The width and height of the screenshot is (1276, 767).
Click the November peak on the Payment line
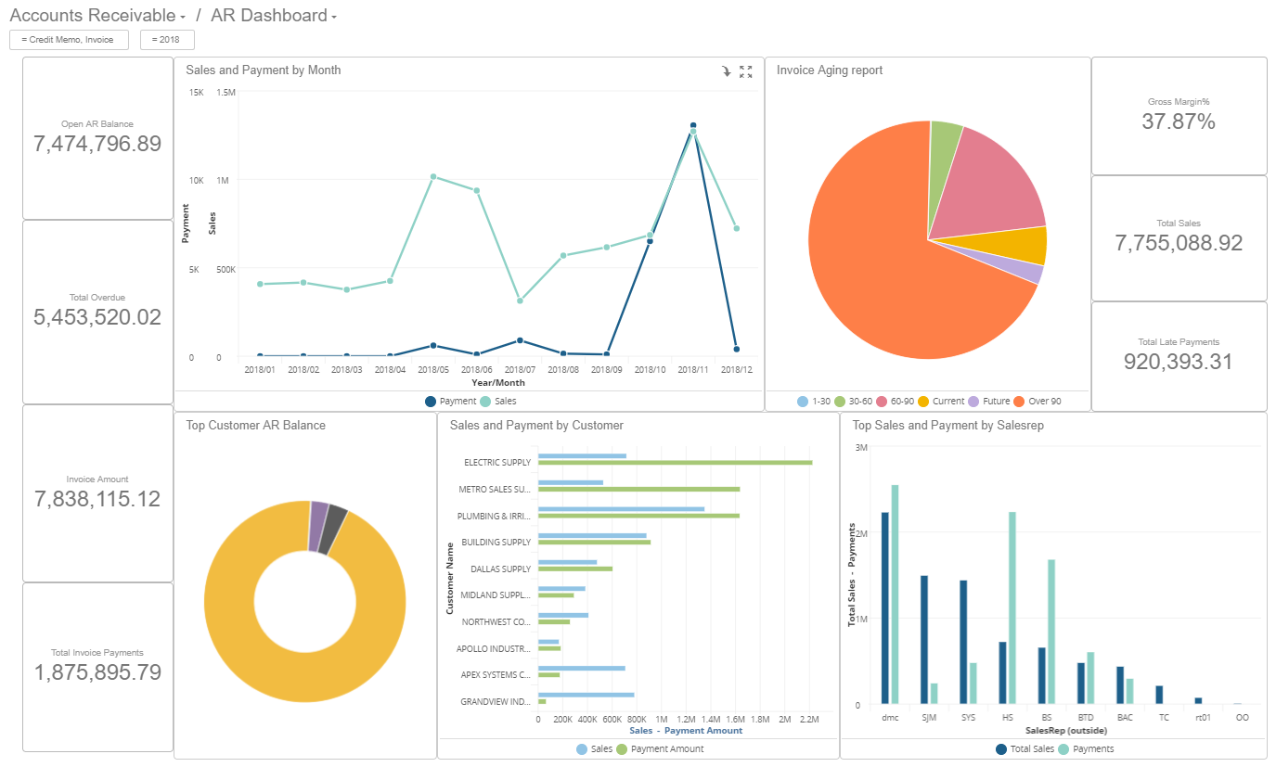(x=692, y=123)
